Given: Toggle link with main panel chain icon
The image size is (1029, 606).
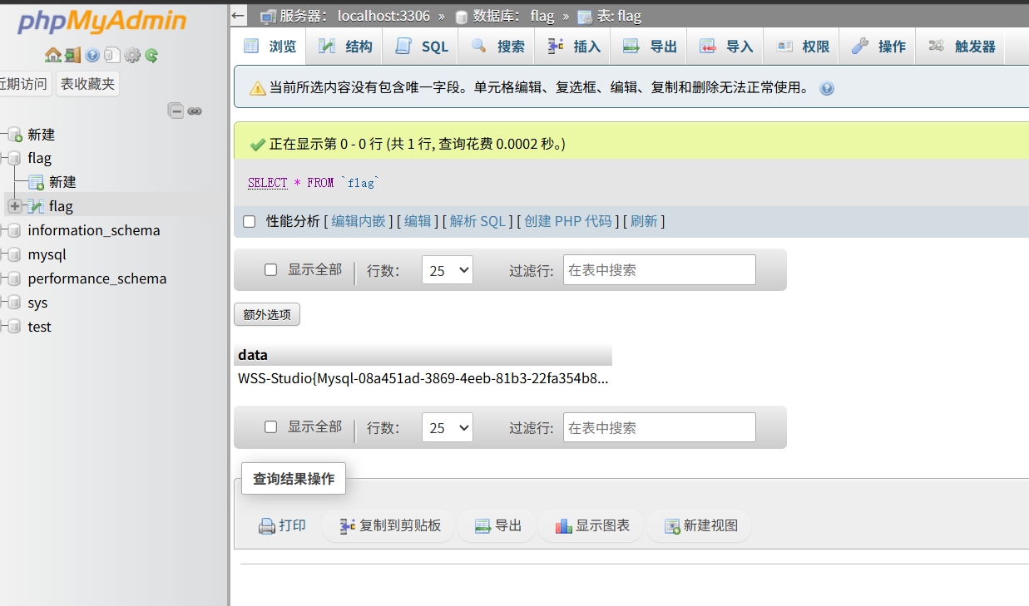Looking at the screenshot, I should pyautogui.click(x=195, y=111).
